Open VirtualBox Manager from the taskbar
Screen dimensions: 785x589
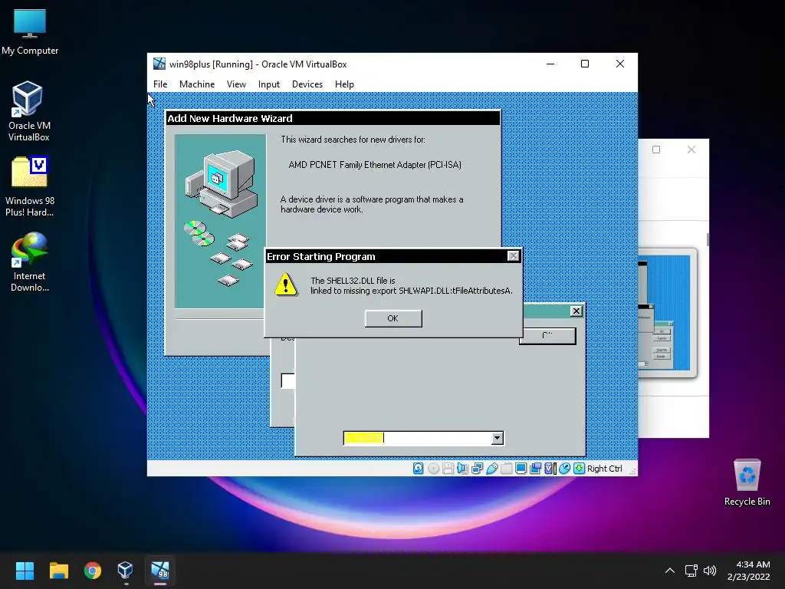point(125,571)
